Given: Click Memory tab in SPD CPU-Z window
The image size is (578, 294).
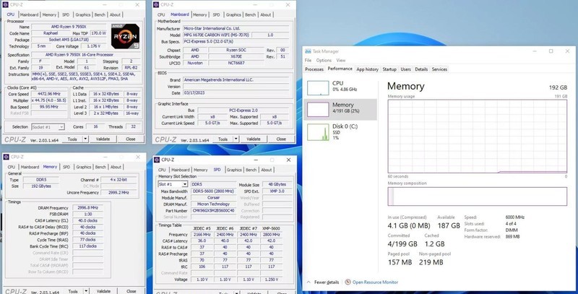Looking at the screenshot, I should [201, 170].
